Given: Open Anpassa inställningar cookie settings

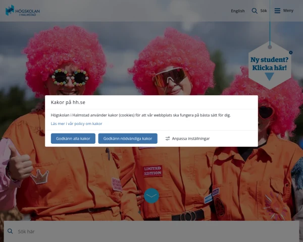Looking at the screenshot, I should [x=187, y=139].
